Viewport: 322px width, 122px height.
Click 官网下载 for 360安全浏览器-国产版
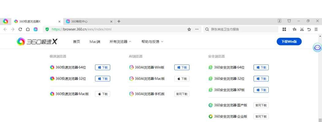click(x=261, y=105)
